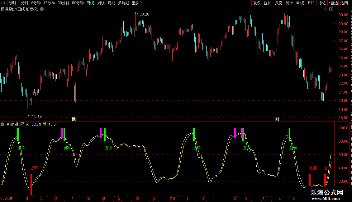Expand the 更多 more periods menu

[137, 3]
